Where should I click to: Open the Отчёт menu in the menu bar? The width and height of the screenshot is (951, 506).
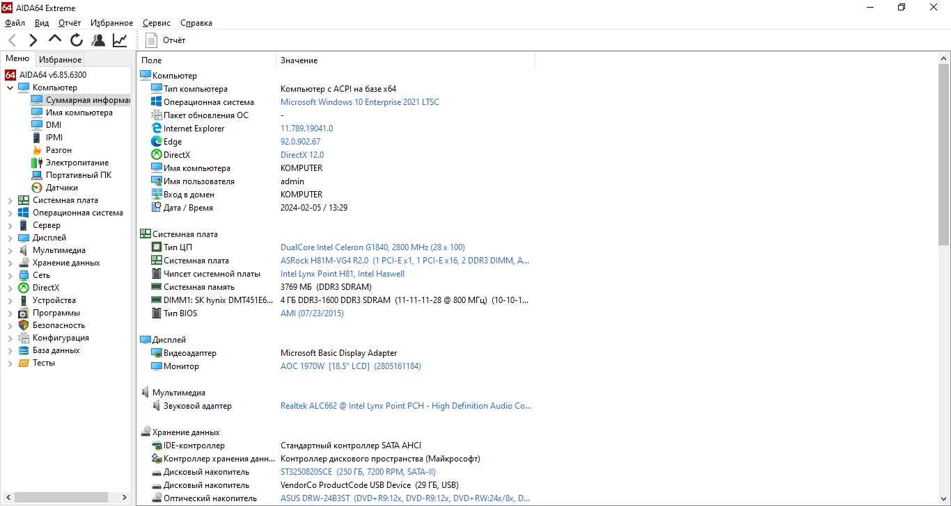coord(70,23)
